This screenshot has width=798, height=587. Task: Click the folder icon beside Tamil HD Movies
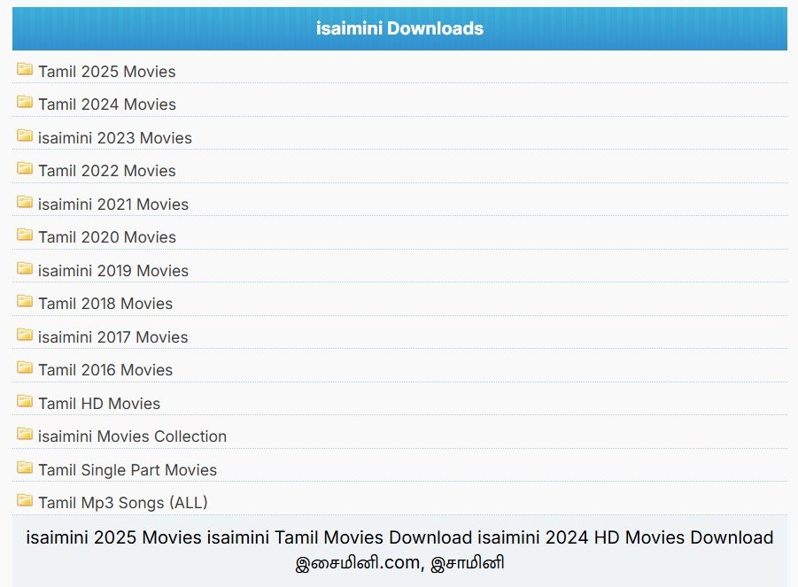coord(25,401)
